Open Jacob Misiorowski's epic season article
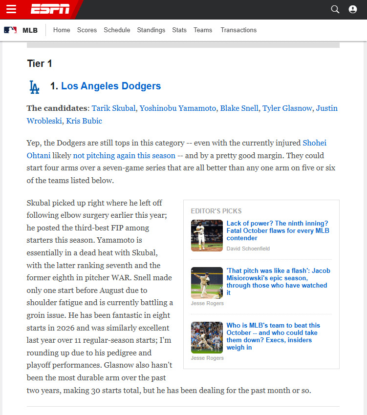Screen dimensions: 367x415 pos(278,282)
